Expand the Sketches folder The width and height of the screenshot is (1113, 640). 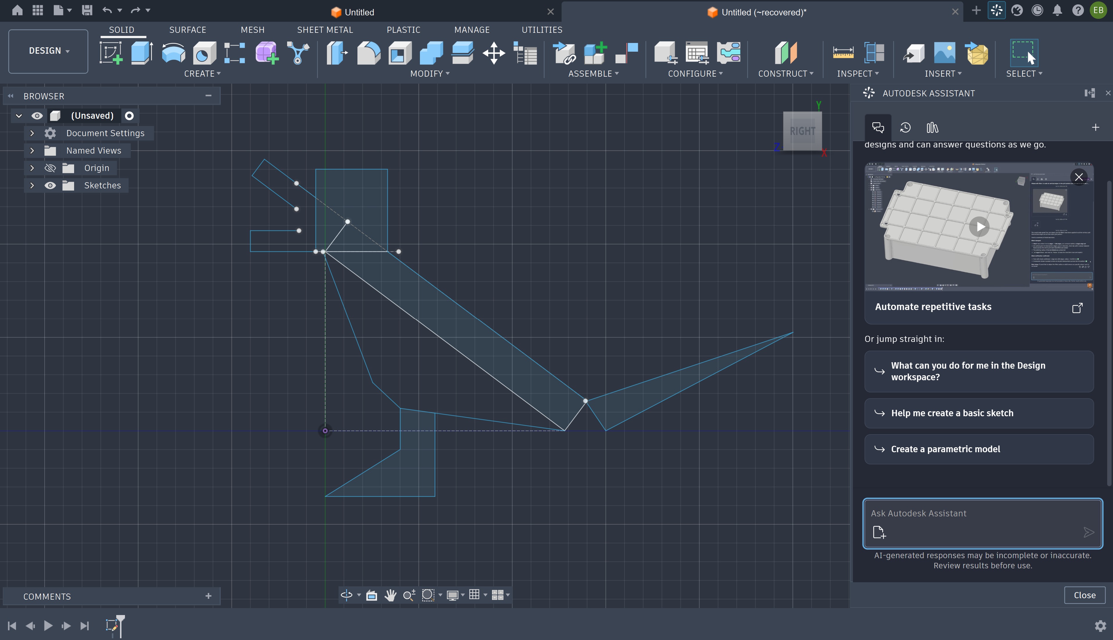click(32, 185)
